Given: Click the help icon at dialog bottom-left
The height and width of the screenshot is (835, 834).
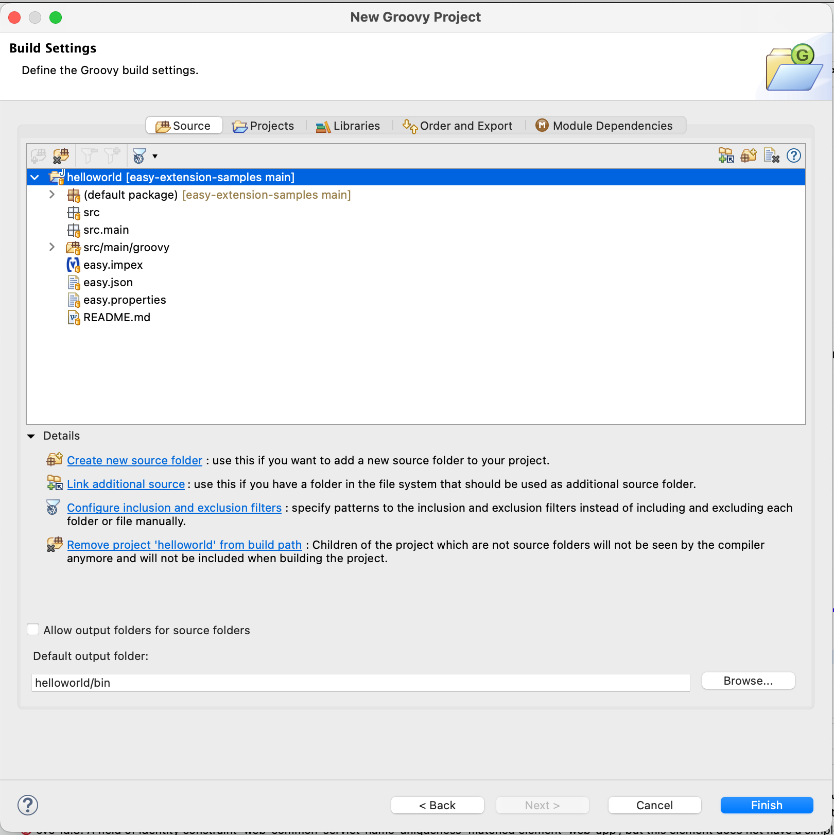Looking at the screenshot, I should click(x=28, y=805).
